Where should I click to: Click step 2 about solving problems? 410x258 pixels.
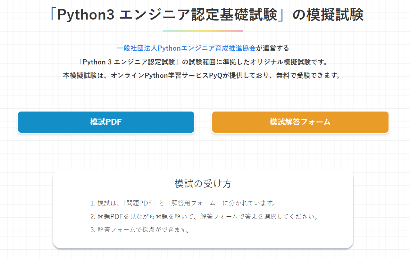click(x=208, y=216)
